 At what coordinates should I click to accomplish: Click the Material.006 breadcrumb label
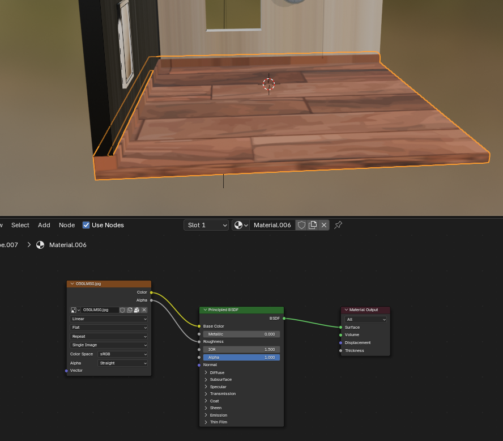click(67, 245)
